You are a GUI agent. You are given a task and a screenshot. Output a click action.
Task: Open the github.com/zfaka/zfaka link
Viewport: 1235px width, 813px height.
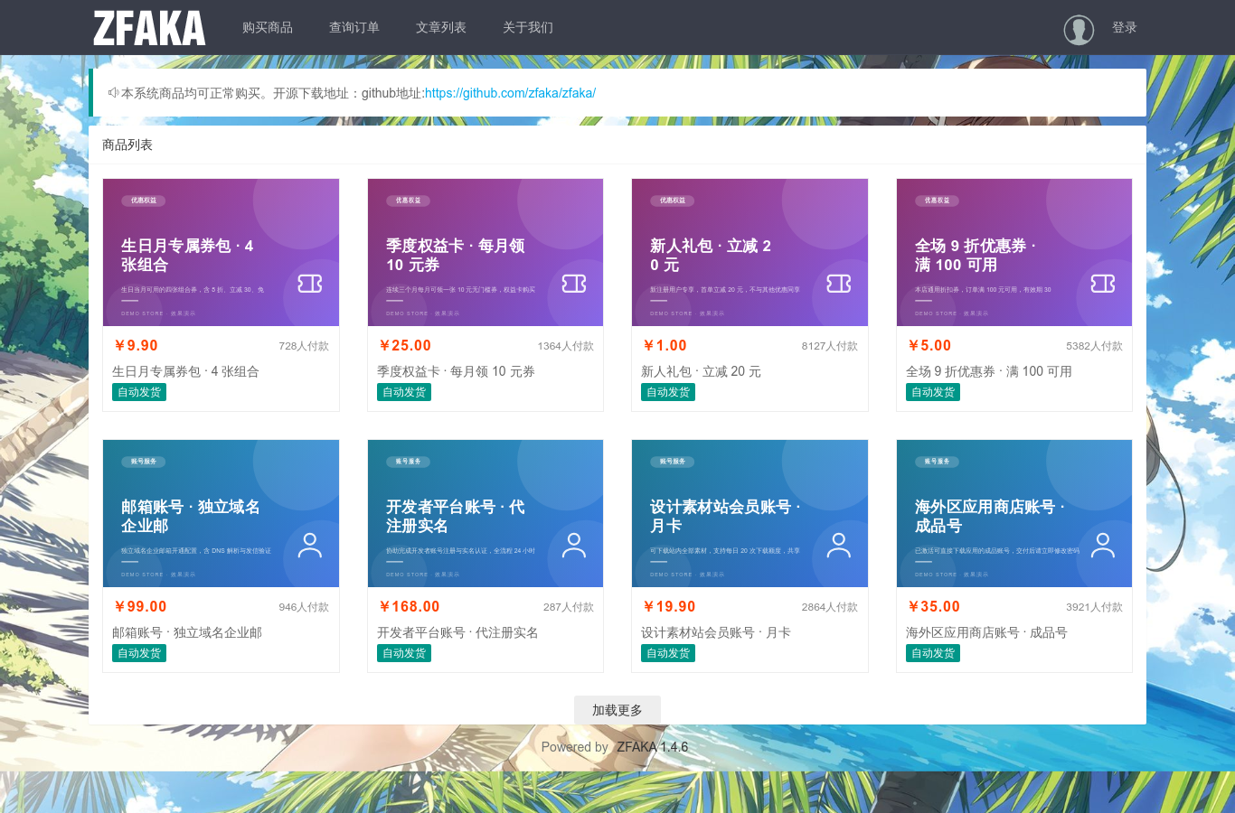point(510,93)
